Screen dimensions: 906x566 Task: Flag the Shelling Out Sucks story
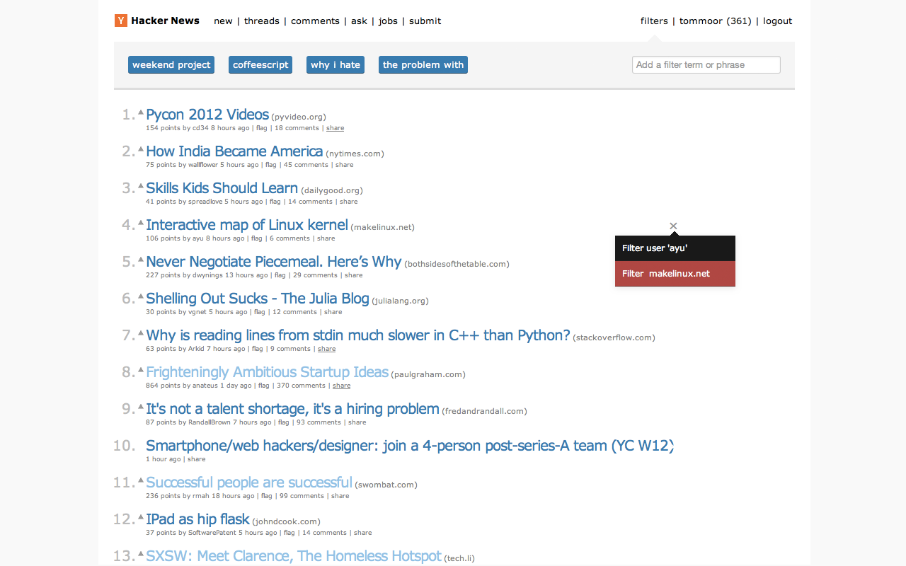click(x=259, y=312)
